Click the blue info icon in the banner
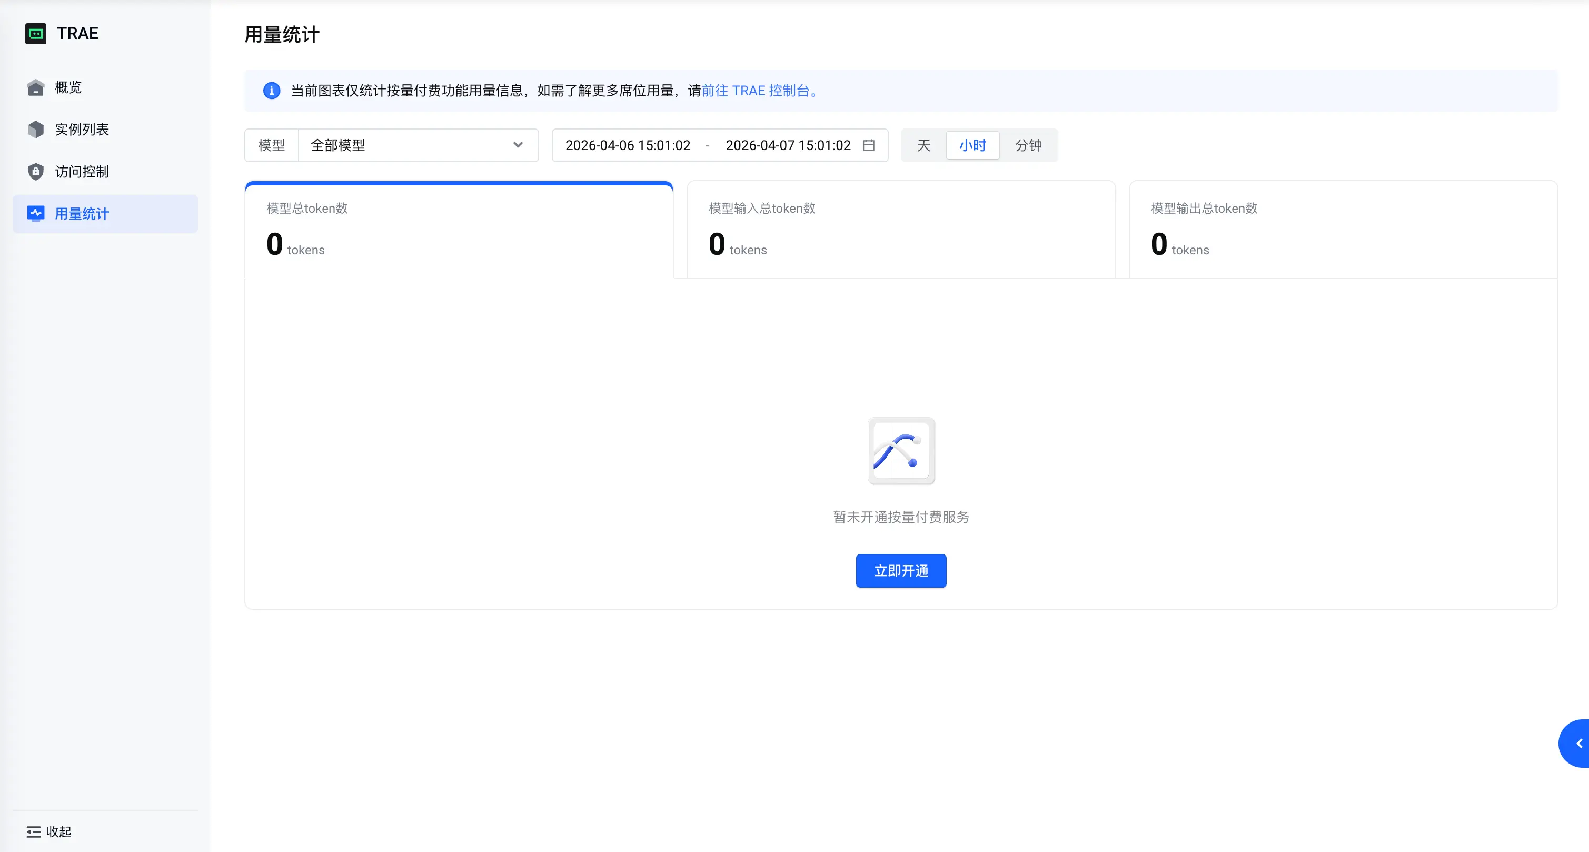1589x852 pixels. [x=271, y=91]
